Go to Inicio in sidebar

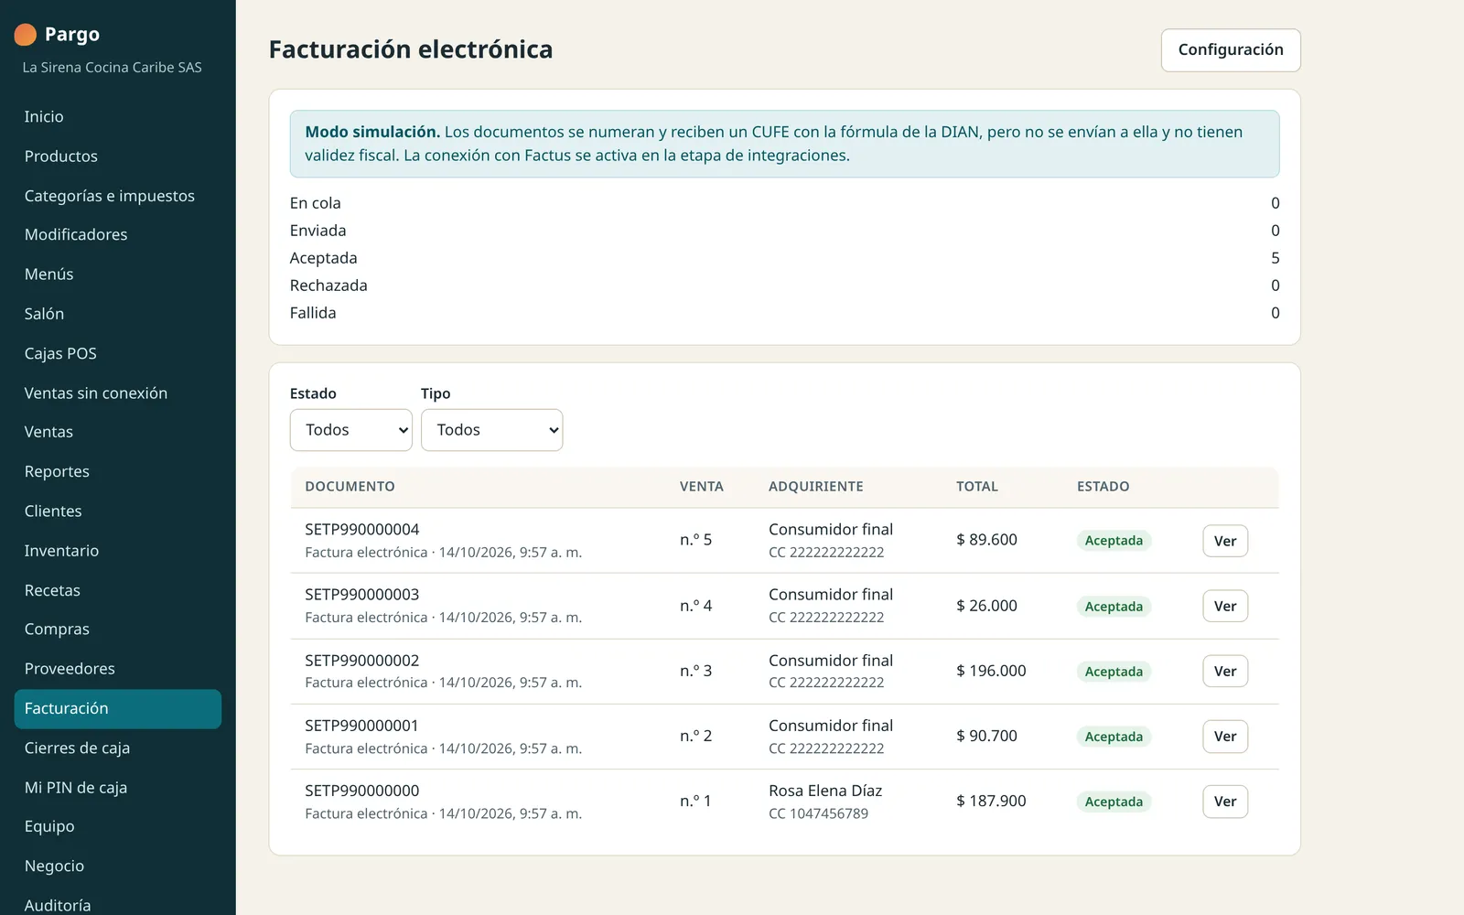pyautogui.click(x=118, y=116)
